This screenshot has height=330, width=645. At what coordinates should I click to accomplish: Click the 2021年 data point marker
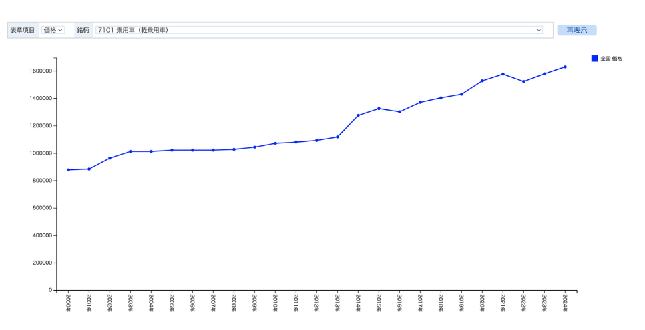503,74
